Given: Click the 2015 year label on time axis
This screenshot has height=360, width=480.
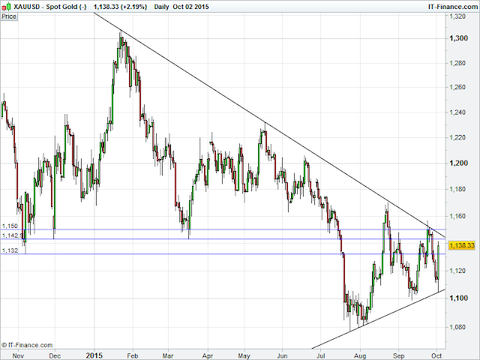Looking at the screenshot, I should coord(94,355).
